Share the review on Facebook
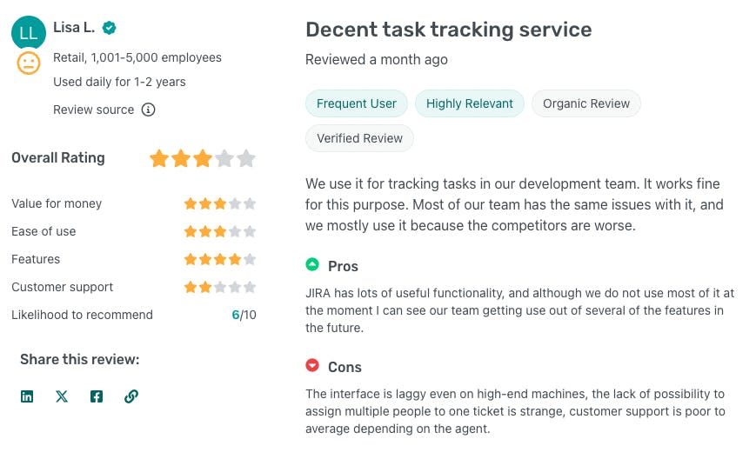Image resolution: width=756 pixels, height=459 pixels. point(97,396)
